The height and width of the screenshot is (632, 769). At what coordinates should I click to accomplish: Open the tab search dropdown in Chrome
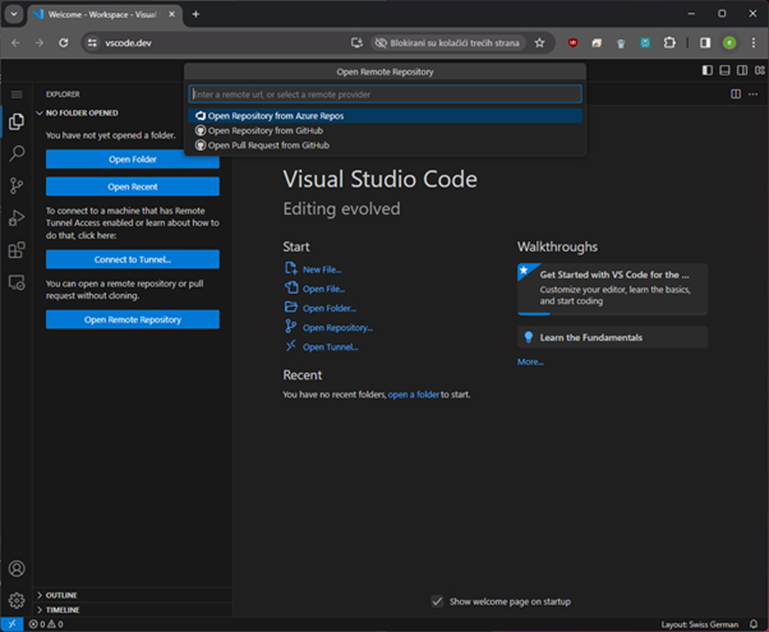click(14, 14)
